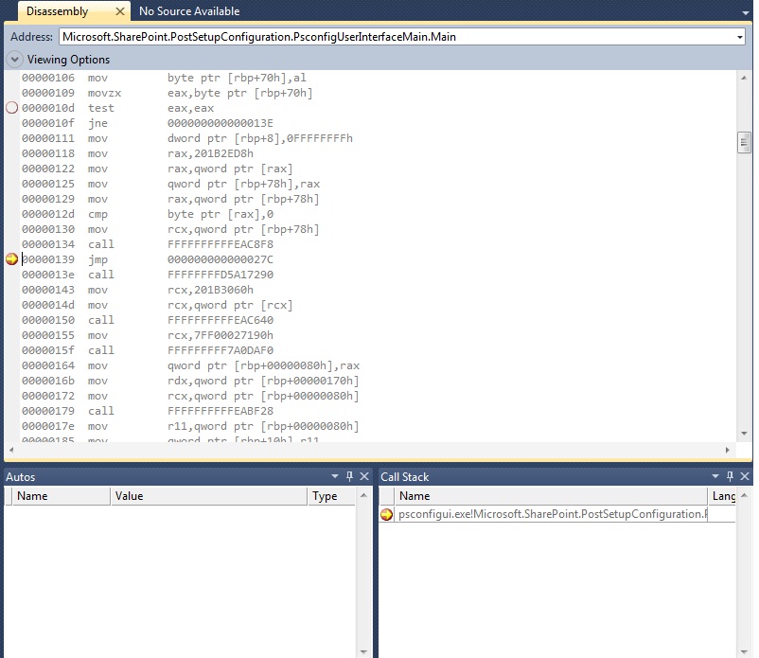Click the Autos Type column header
Screen dimensions: 759x658
331,496
